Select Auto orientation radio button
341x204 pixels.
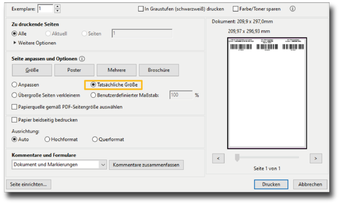14,139
